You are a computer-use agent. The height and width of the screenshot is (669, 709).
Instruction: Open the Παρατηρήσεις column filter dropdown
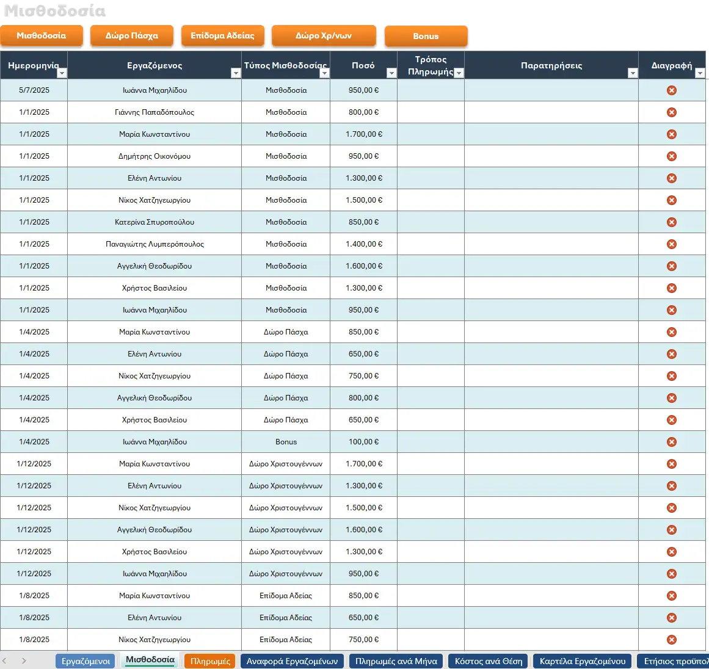click(633, 73)
